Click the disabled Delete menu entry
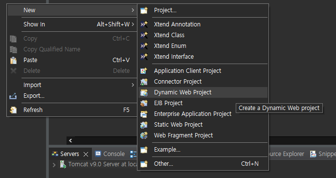 pyautogui.click(x=72, y=71)
